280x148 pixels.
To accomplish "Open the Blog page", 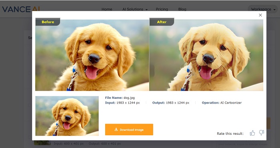I will pyautogui.click(x=182, y=9).
